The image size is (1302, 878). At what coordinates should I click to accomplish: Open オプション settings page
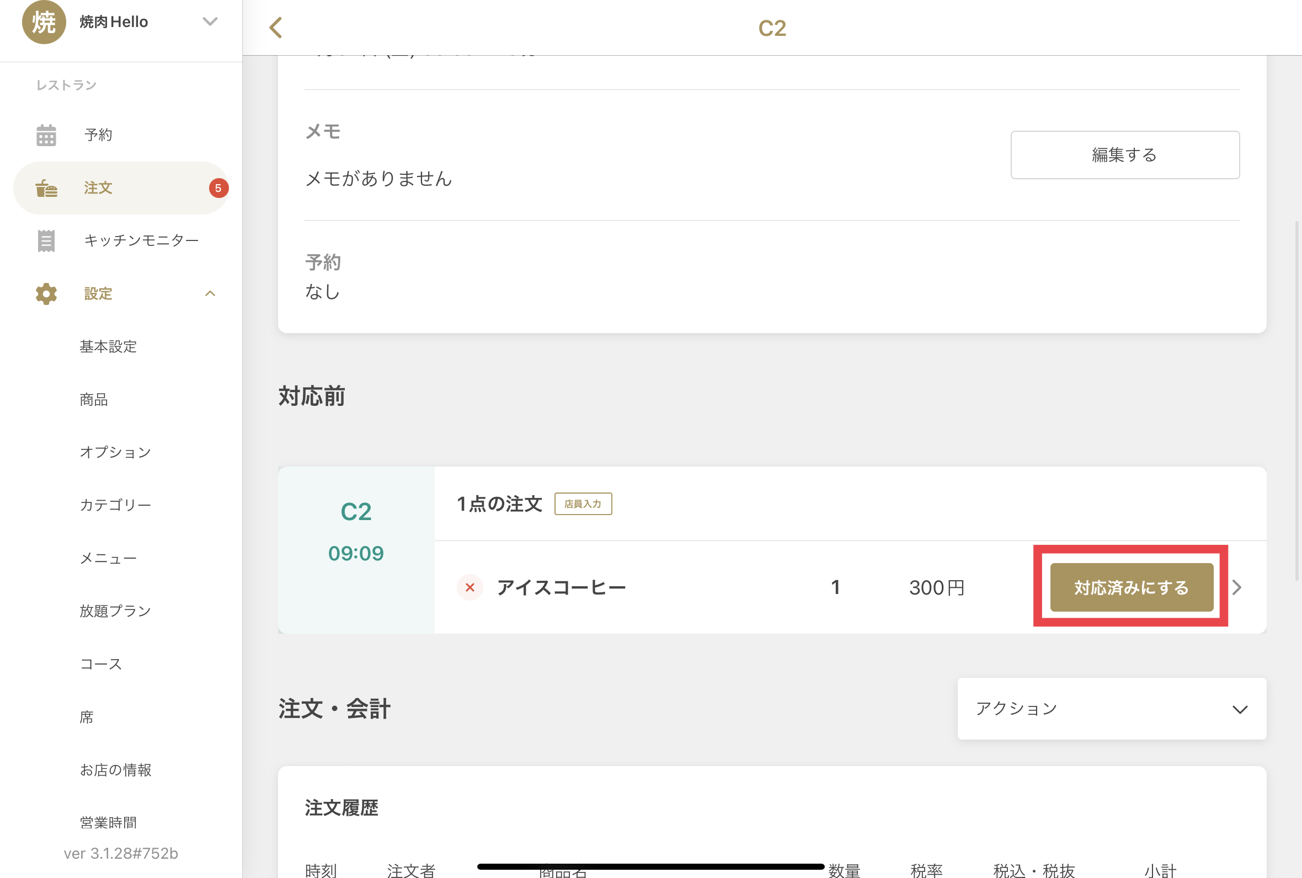[x=115, y=452]
